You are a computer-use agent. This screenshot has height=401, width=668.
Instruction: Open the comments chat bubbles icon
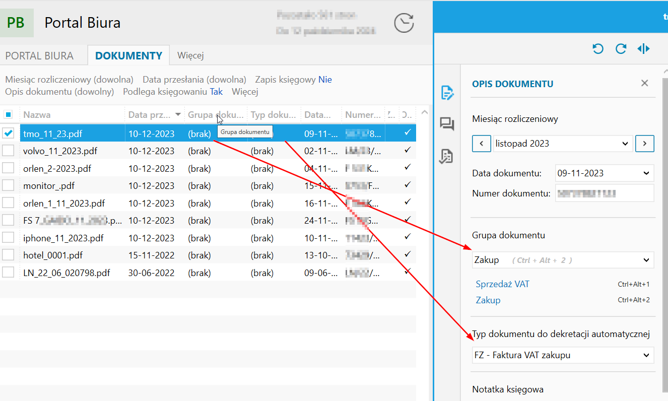tap(447, 124)
